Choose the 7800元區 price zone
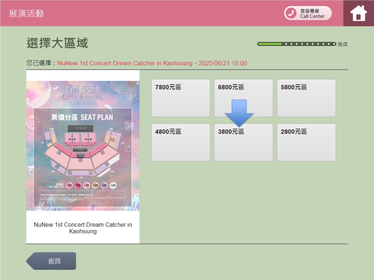The width and height of the screenshot is (374, 280). [181, 98]
